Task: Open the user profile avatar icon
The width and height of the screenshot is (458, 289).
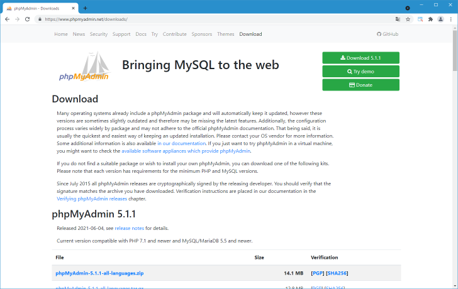Action: tap(440, 19)
